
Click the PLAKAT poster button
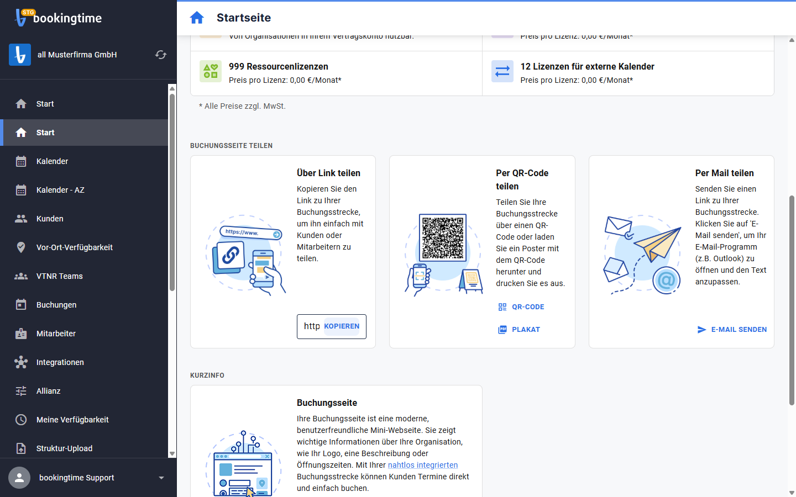(519, 330)
